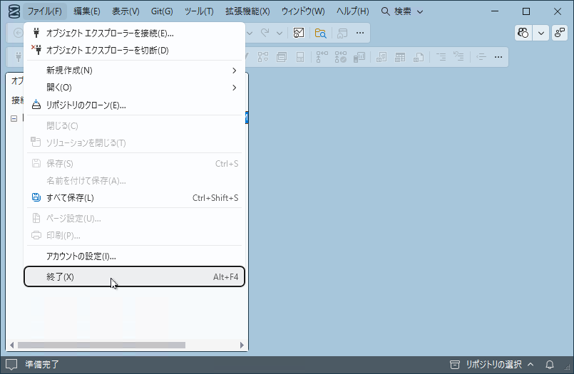Click the Copilot icon at top right
Viewport: 574px width, 374px height.
point(523,33)
